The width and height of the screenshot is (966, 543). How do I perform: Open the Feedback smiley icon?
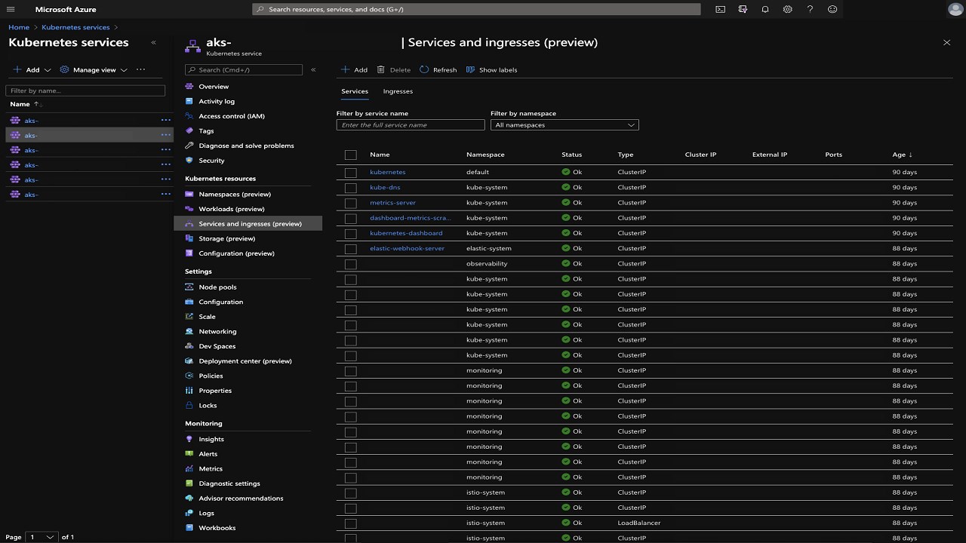click(832, 9)
